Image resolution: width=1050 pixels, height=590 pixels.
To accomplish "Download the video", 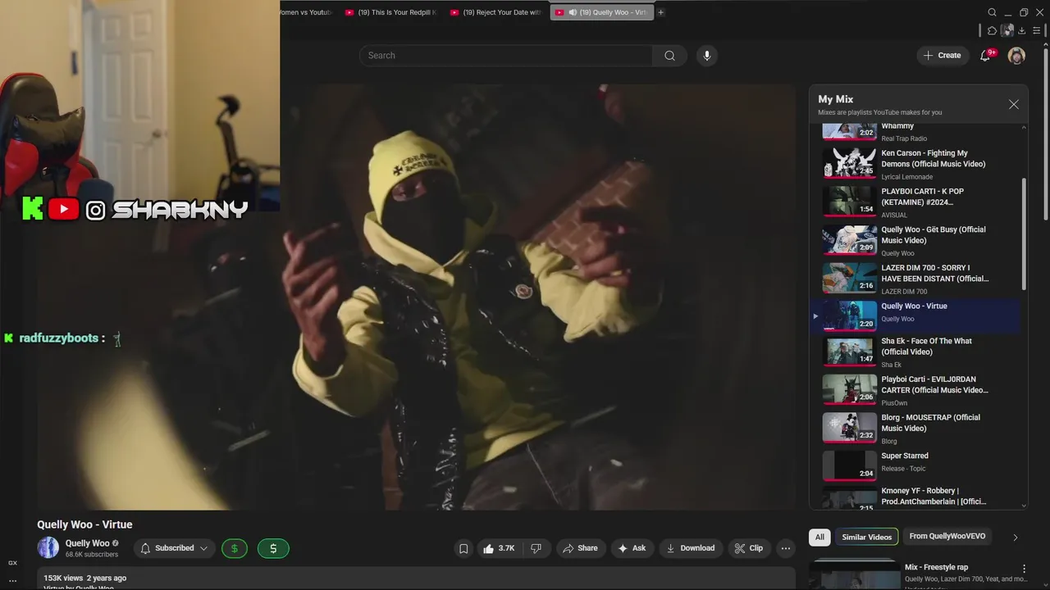I will [x=690, y=548].
